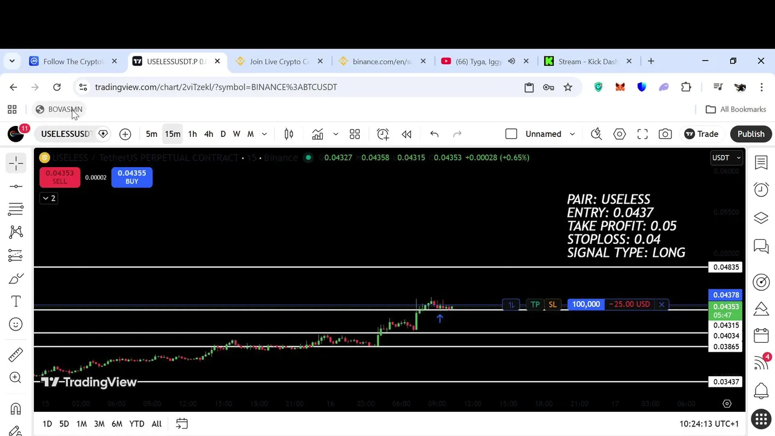Set date range to 5D

tap(64, 424)
